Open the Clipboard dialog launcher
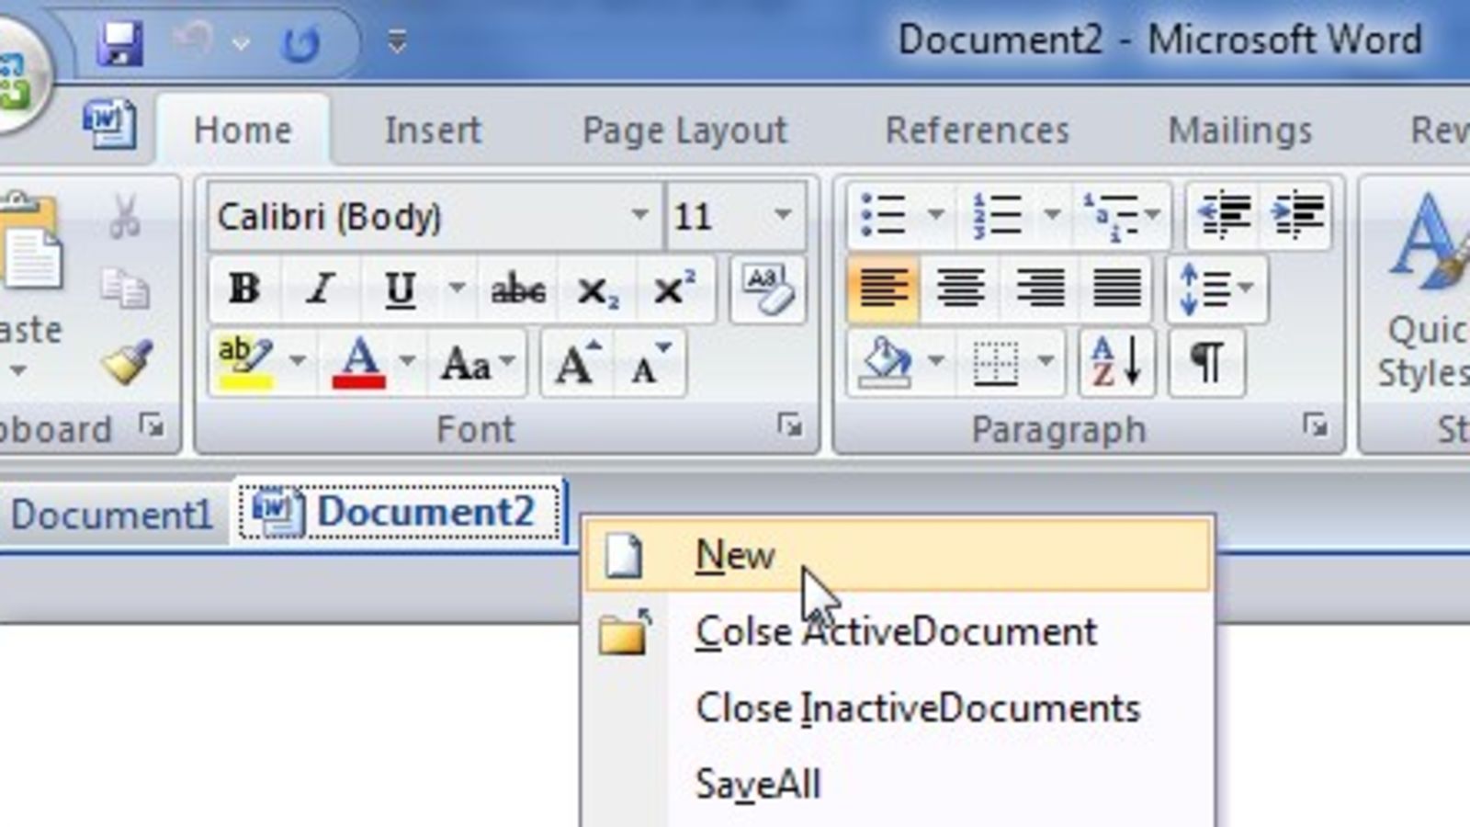The image size is (1470, 827). pyautogui.click(x=150, y=425)
